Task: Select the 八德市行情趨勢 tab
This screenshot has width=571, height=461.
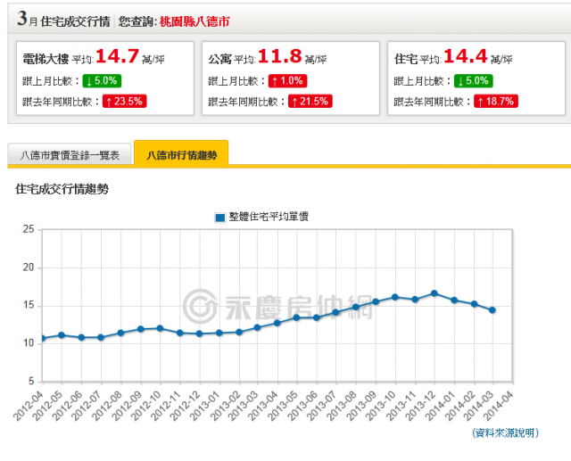Action: 181,154
